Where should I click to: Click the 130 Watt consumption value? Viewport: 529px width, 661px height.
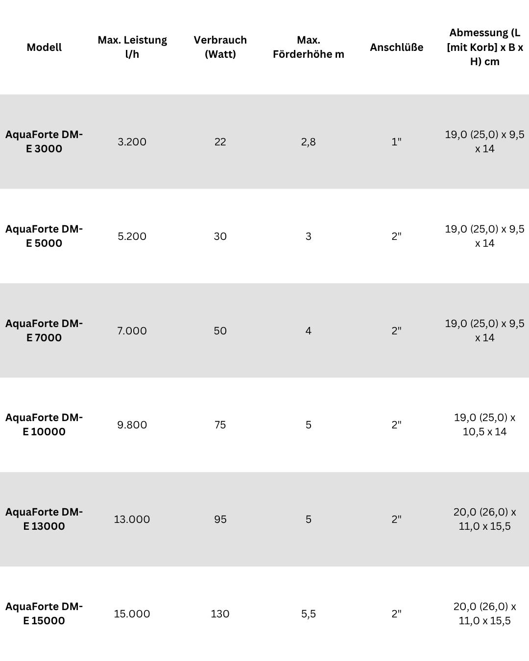coord(220,614)
